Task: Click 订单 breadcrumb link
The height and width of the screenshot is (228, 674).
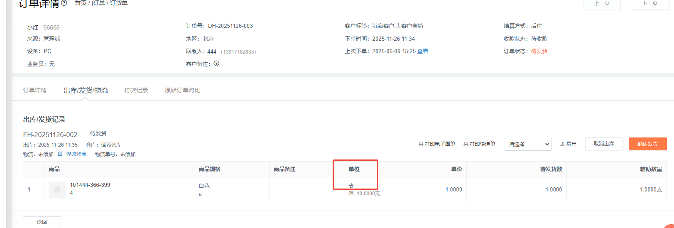Action: pyautogui.click(x=98, y=3)
